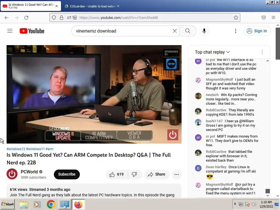The height and width of the screenshot is (210, 280).
Task: Close the YouTube video tab
Action: 57,6
